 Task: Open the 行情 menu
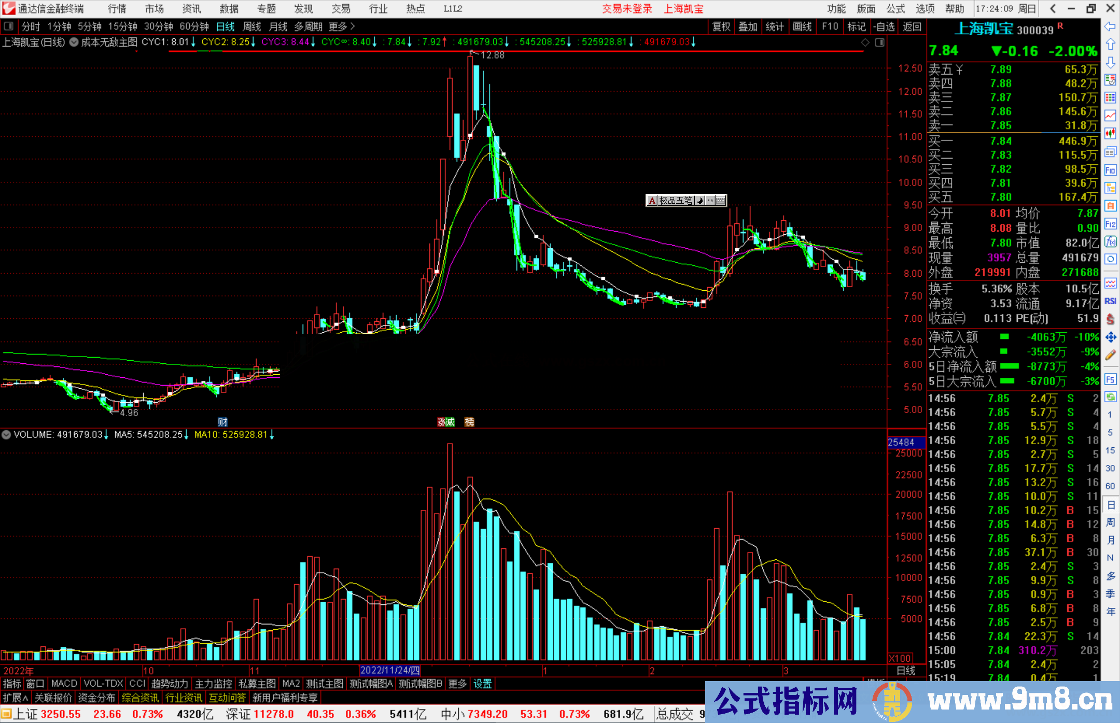click(117, 9)
